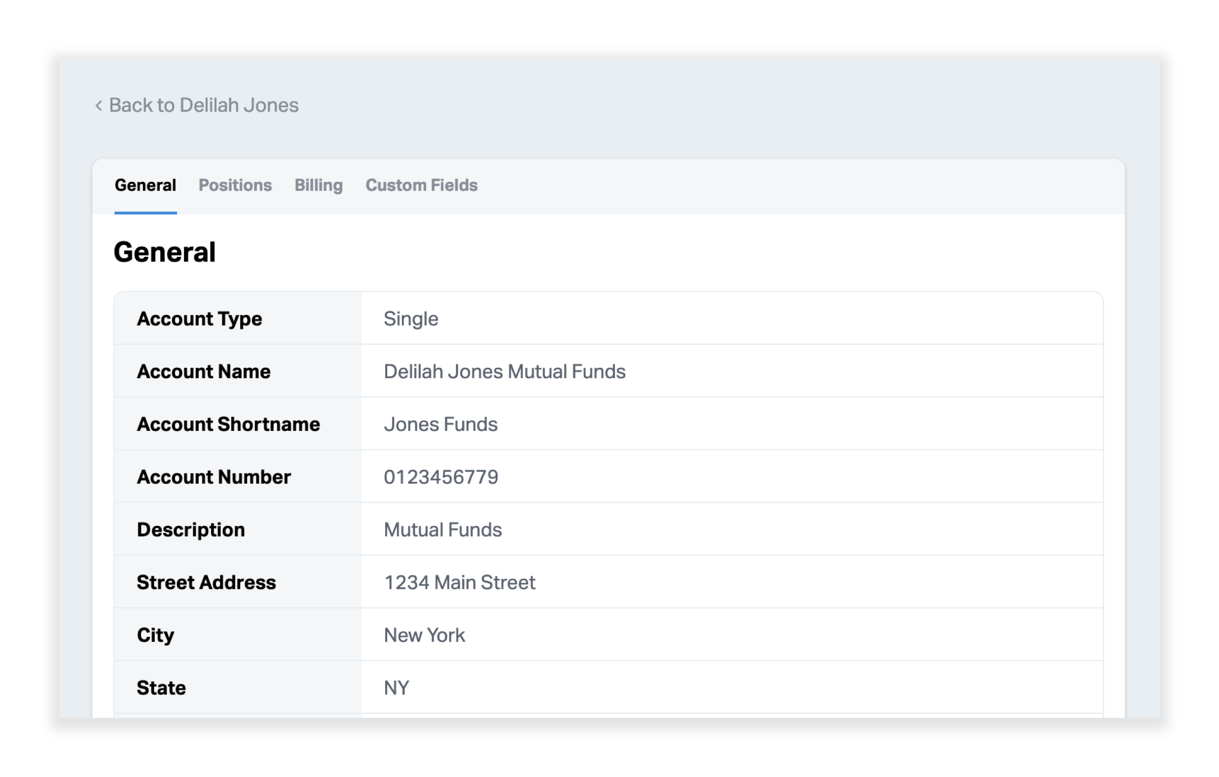The height and width of the screenshot is (777, 1219).
Task: Switch to the Positions tab
Action: pyautogui.click(x=235, y=185)
